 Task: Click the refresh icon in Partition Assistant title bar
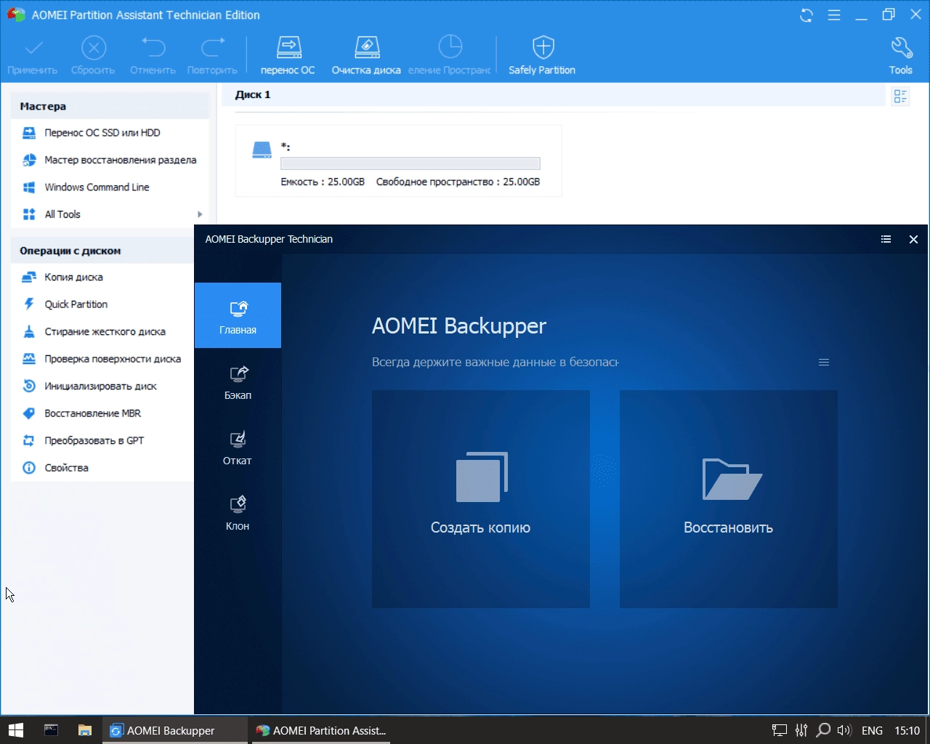(x=806, y=15)
